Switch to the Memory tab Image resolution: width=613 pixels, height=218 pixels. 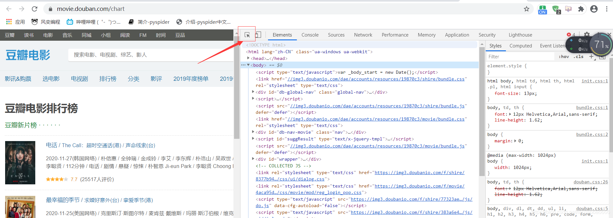pyautogui.click(x=426, y=35)
